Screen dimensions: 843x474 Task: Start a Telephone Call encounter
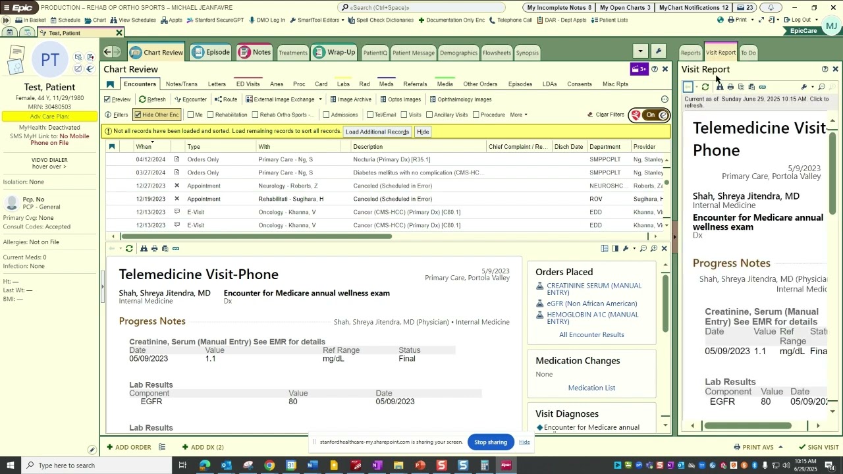coord(510,20)
